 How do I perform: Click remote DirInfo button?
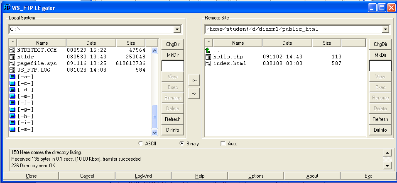[380, 130]
